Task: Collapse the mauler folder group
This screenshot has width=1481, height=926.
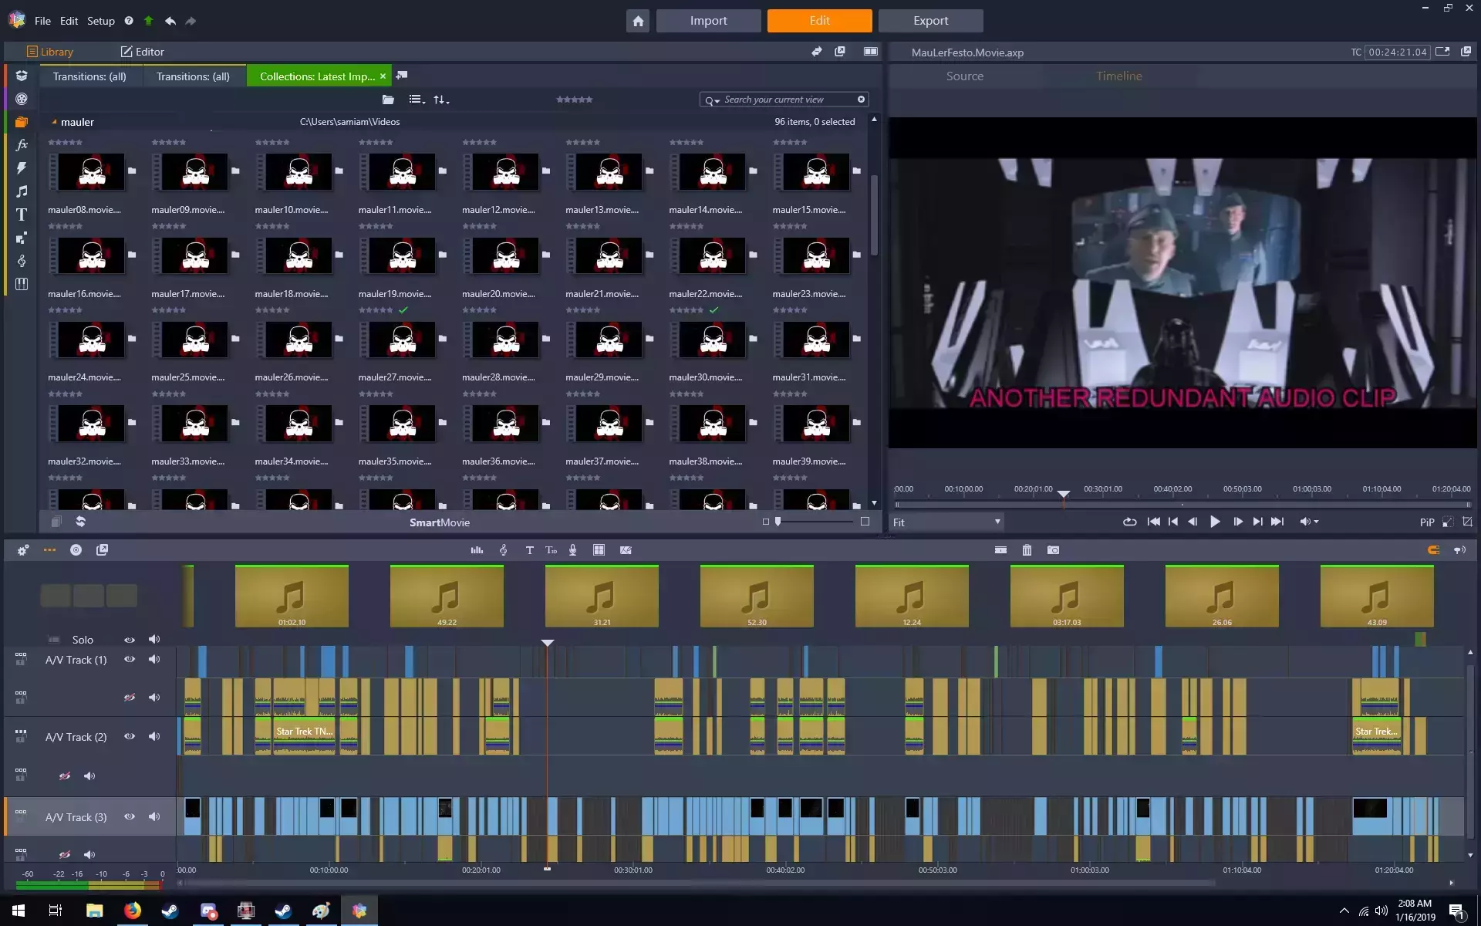Action: tap(54, 122)
